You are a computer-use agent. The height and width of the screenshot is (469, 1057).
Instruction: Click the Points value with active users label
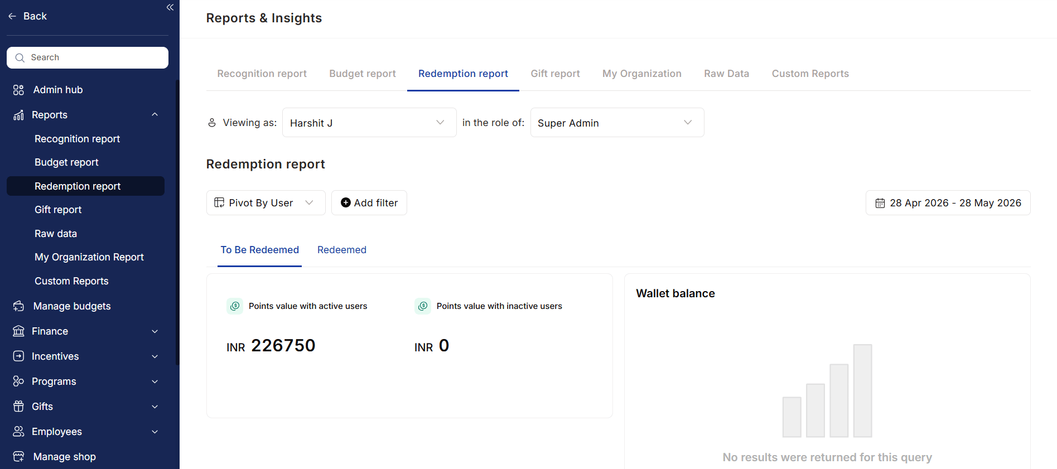pyautogui.click(x=308, y=306)
